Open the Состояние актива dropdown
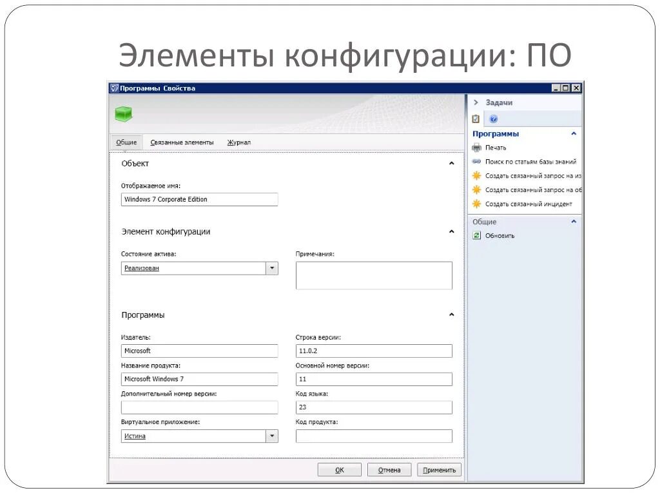Viewport: 660px width, 495px height. click(272, 268)
